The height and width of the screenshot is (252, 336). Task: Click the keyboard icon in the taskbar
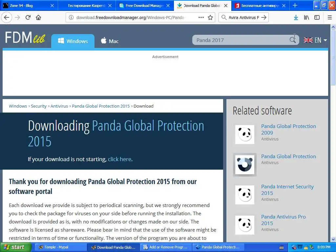[x=282, y=247]
